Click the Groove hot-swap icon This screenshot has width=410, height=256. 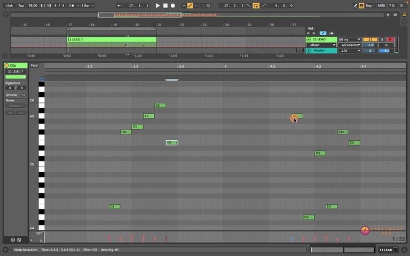pos(23,95)
